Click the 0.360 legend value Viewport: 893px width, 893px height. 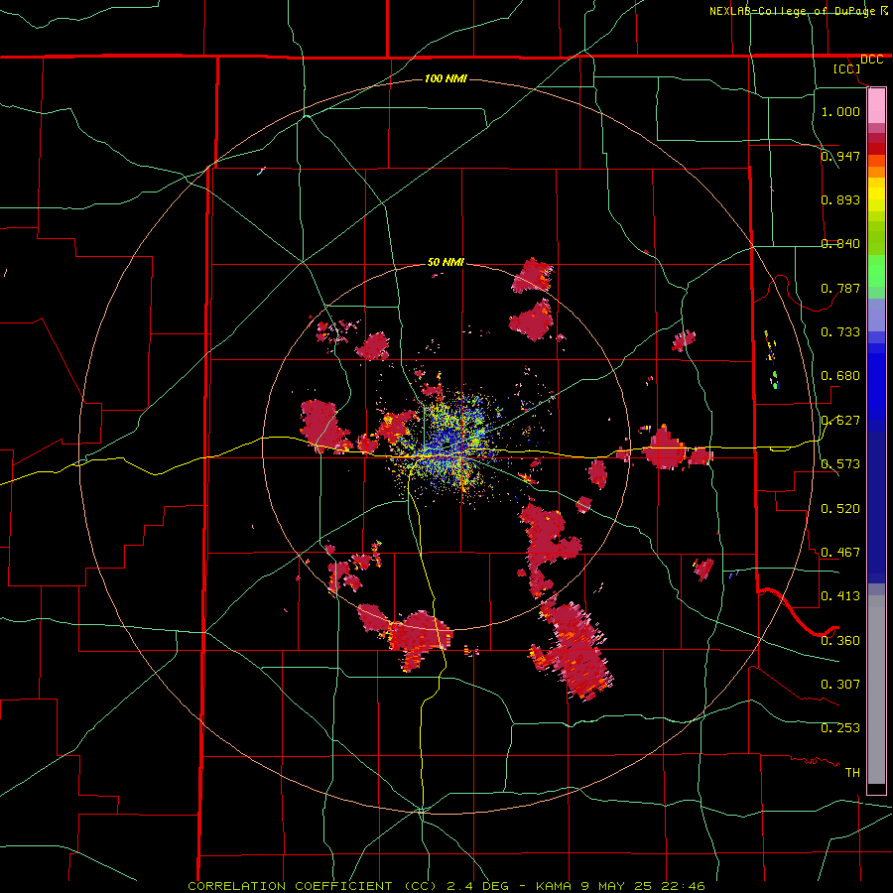[x=840, y=640]
